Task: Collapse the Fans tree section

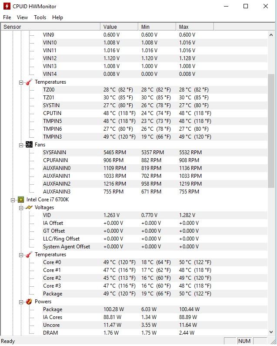Action: tap(21, 145)
